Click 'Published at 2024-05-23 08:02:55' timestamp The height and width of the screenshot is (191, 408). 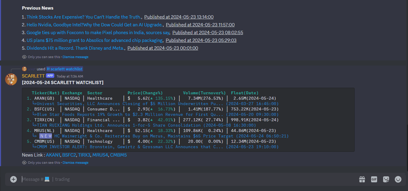(208, 33)
